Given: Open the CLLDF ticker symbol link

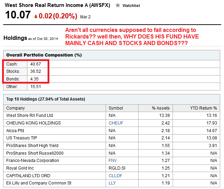Looking at the screenshot, I should click(115, 175).
